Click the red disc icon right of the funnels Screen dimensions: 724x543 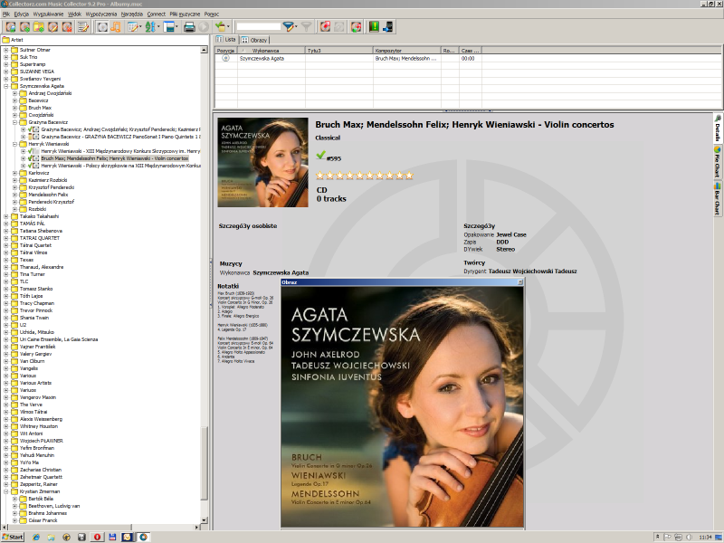point(325,27)
